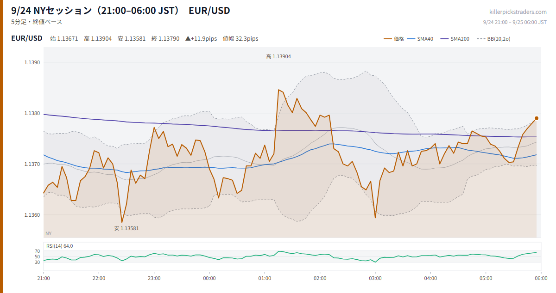Toggle the 価格 price series legend entry
556x293 pixels.
point(394,39)
